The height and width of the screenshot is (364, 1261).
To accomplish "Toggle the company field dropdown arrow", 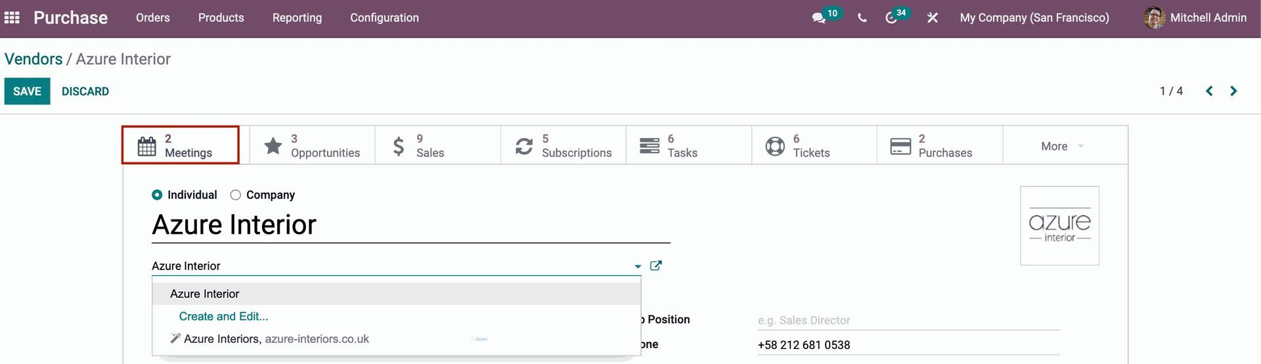I will pos(638,266).
